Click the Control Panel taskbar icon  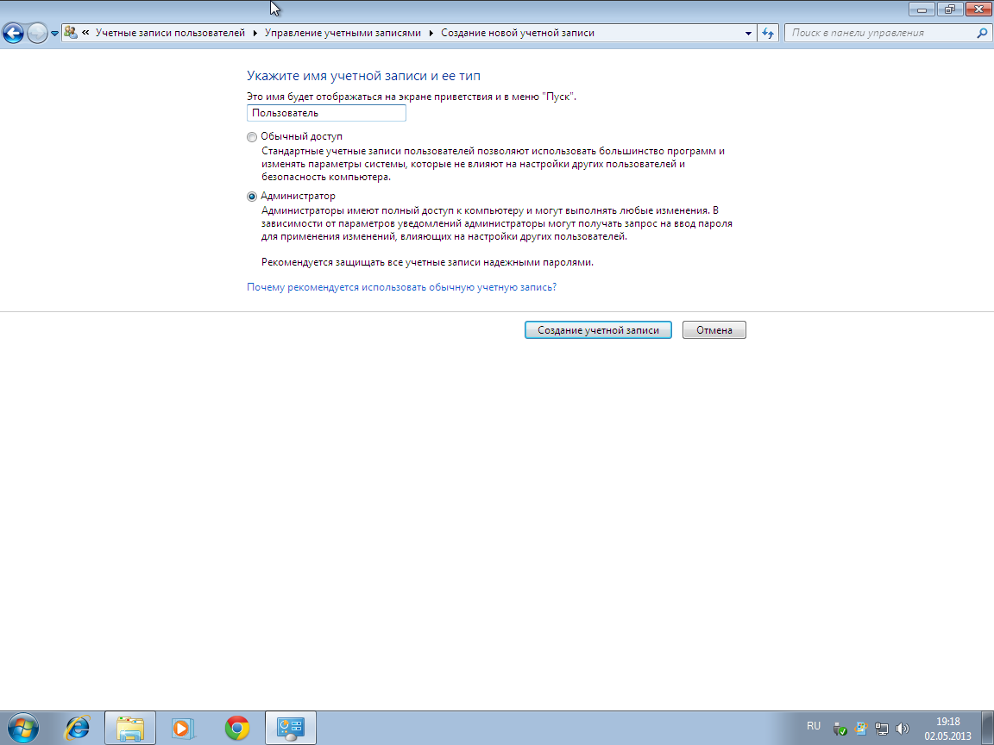point(290,728)
